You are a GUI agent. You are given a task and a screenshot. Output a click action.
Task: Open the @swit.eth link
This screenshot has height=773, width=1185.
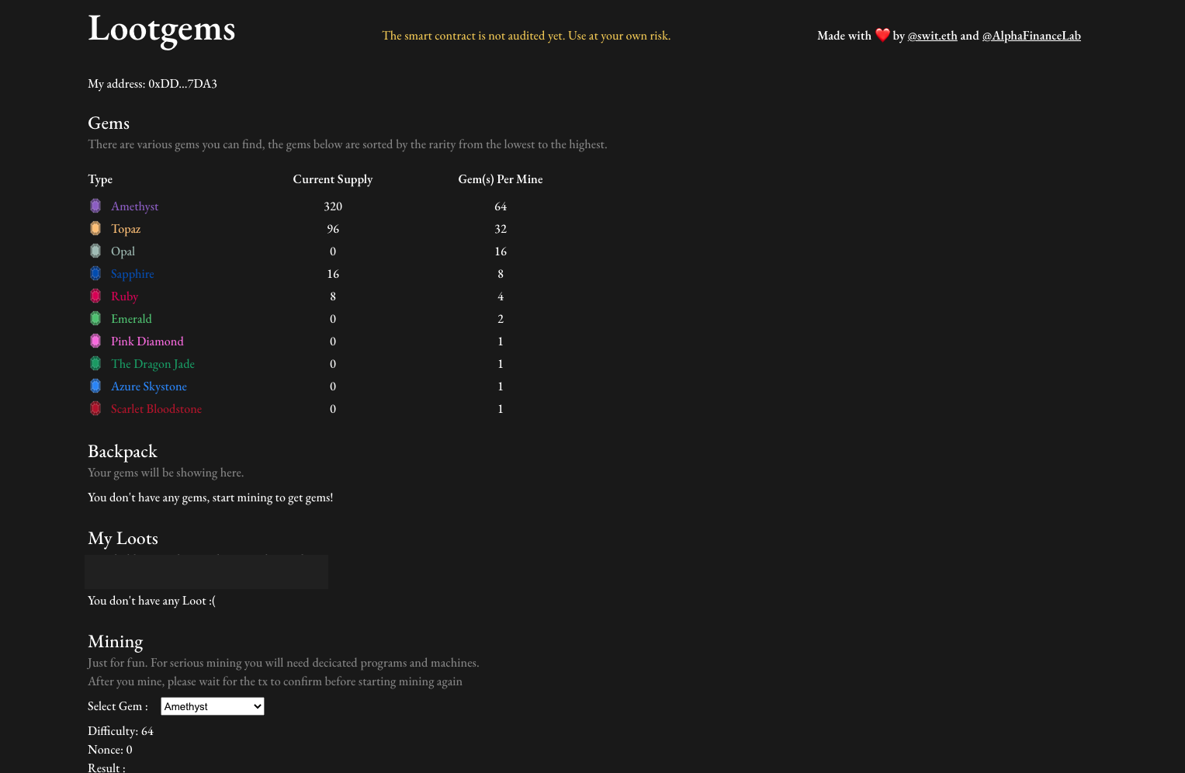pyautogui.click(x=933, y=36)
